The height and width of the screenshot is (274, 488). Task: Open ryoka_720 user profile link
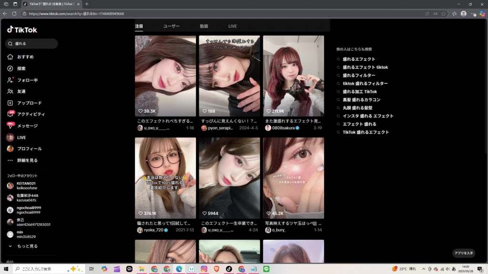pos(153,230)
